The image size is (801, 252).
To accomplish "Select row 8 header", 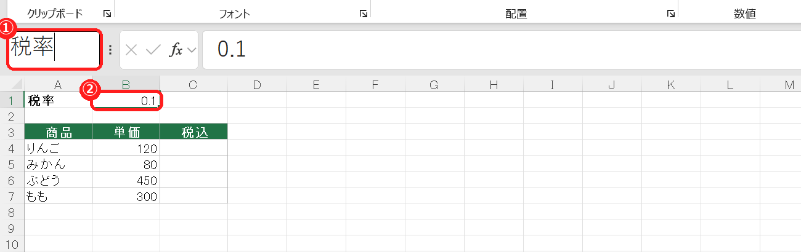I will pyautogui.click(x=12, y=212).
